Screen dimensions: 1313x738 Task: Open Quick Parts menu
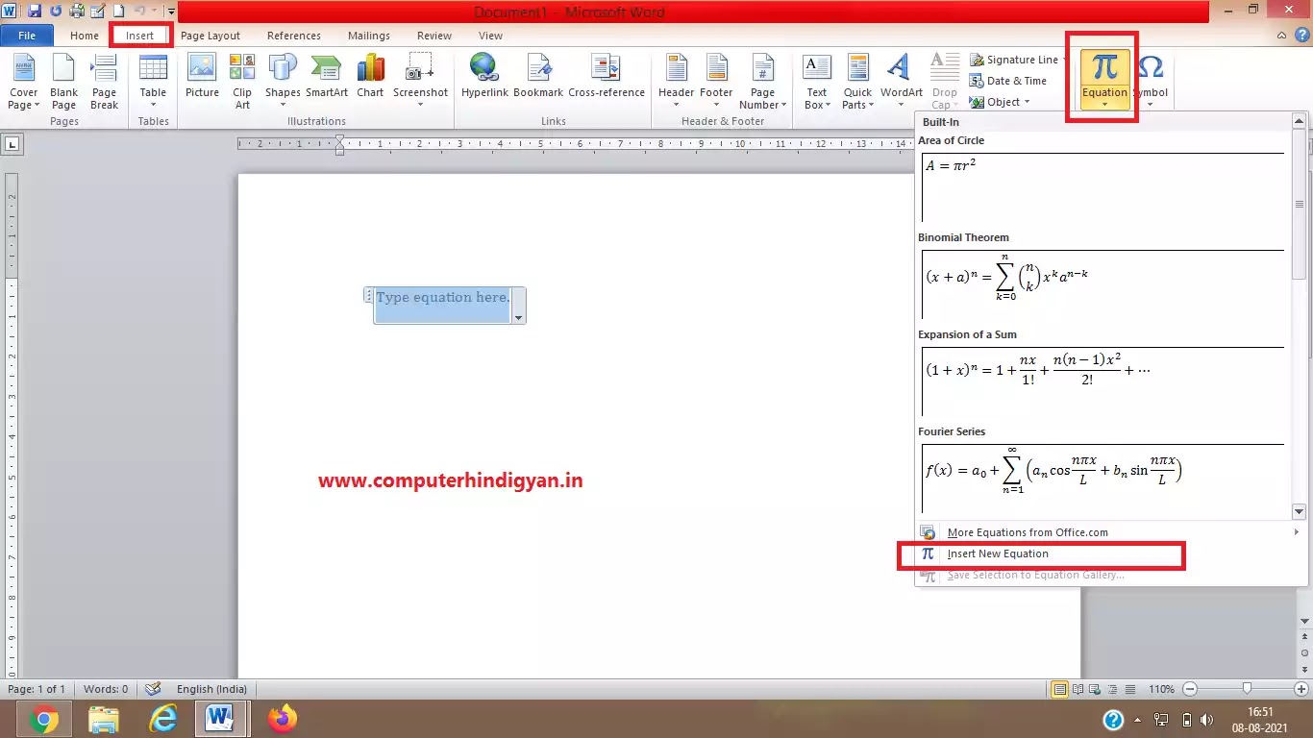(857, 82)
